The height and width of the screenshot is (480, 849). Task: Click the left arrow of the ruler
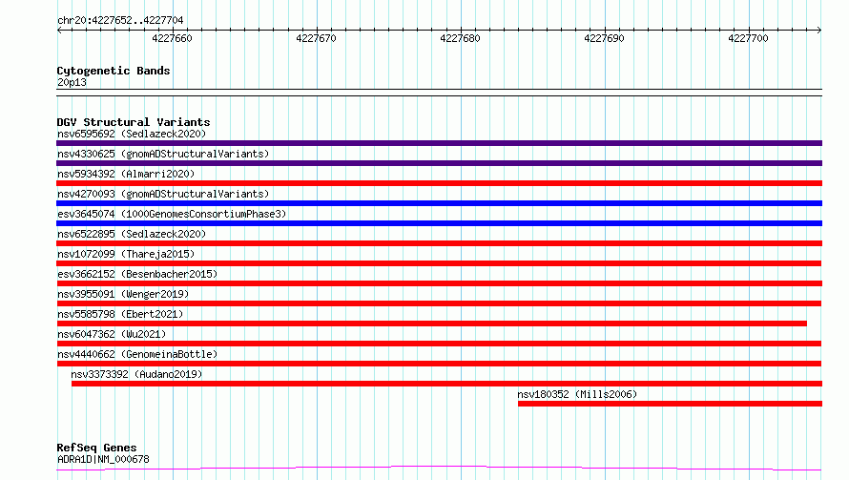[x=60, y=30]
